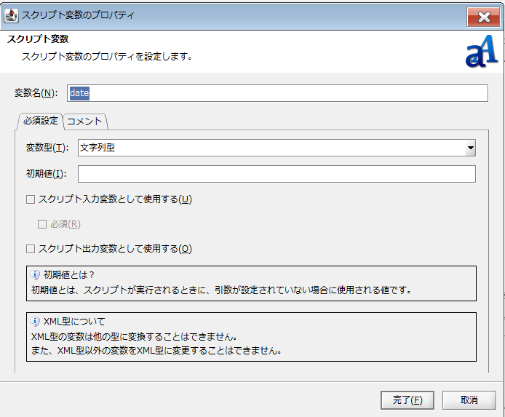Click the blue aA script variable logo

tap(482, 52)
